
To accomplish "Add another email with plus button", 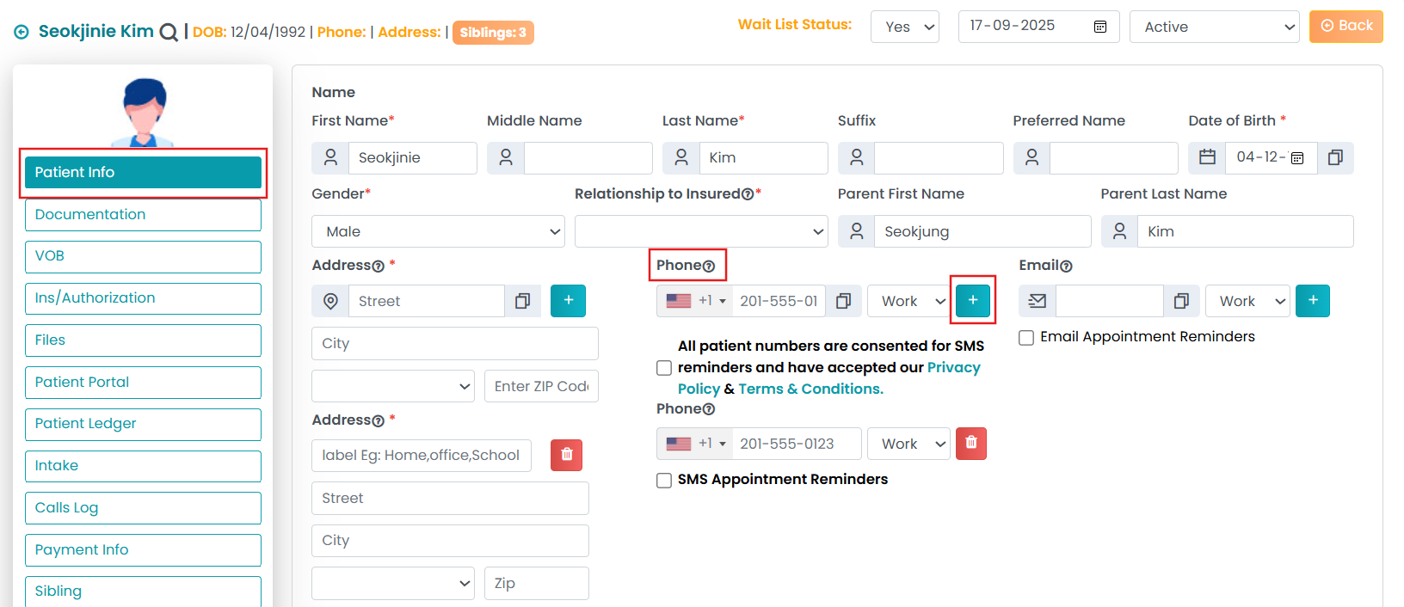I will 1312,300.
